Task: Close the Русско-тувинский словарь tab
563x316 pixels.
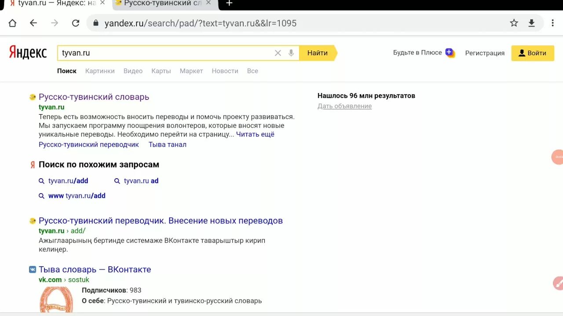Action: pos(208,3)
